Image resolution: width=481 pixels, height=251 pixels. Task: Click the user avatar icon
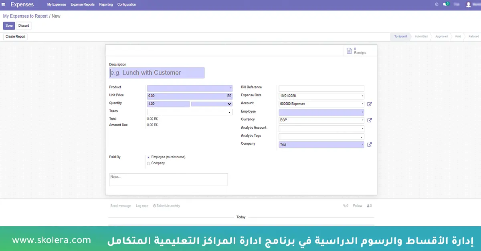pos(469,4)
